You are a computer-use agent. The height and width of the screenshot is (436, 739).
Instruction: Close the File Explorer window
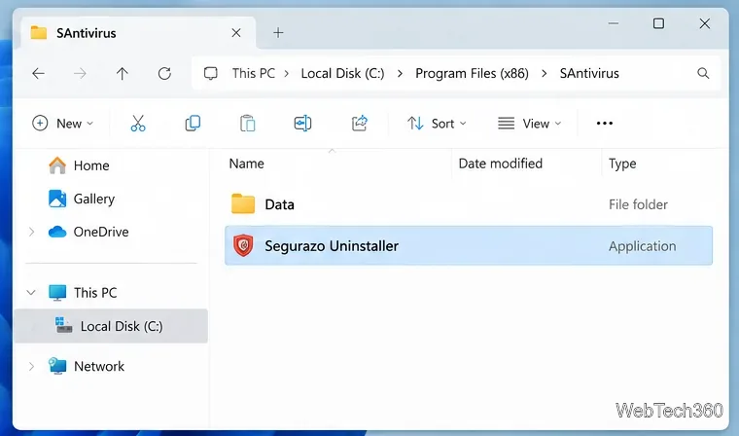click(x=704, y=23)
